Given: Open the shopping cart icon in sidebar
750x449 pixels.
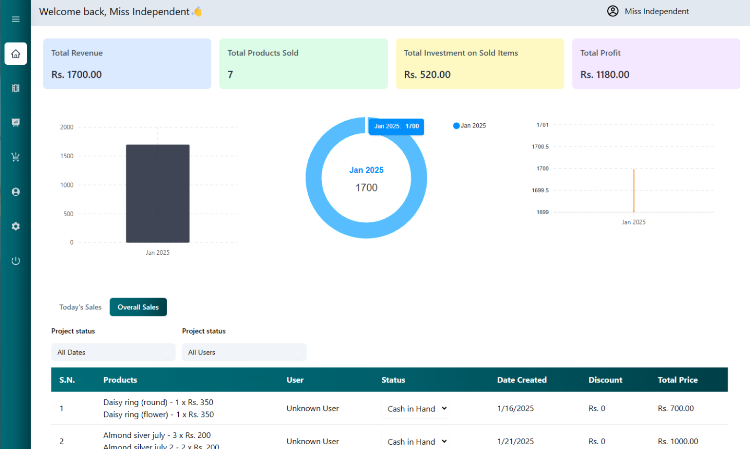Looking at the screenshot, I should [16, 157].
